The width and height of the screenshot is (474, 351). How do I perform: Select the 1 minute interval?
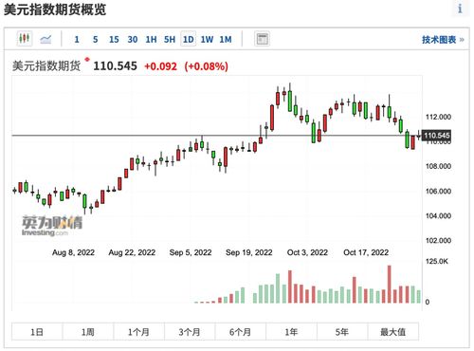click(x=77, y=40)
